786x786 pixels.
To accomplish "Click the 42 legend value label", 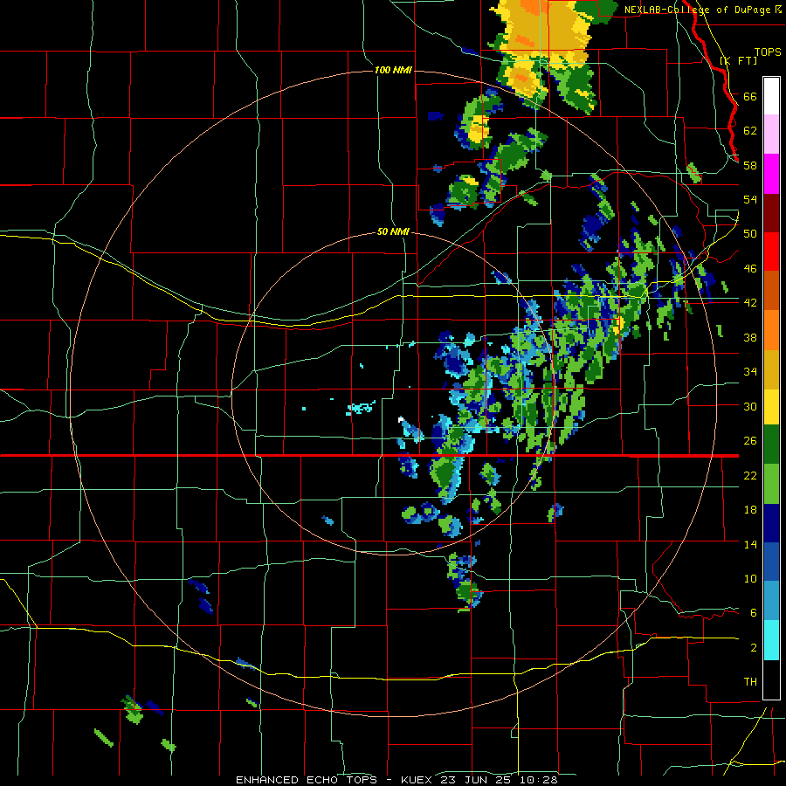I will click(x=750, y=302).
